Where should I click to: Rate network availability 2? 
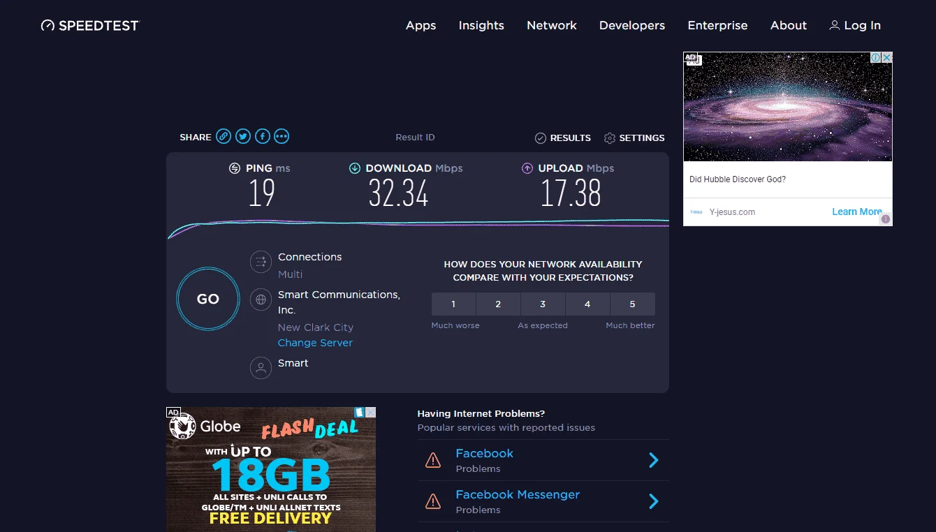click(x=498, y=304)
